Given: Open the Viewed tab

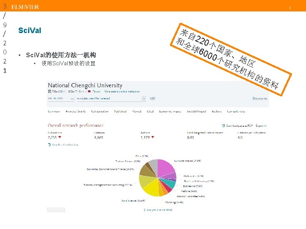Looking at the screenshot, I should pos(136,112).
